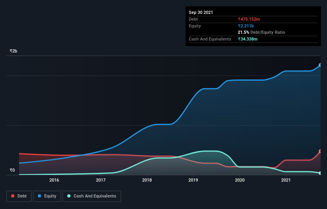Toggle the Cash And Equivalents legend button
This screenshot has height=209, width=327.
92,196
